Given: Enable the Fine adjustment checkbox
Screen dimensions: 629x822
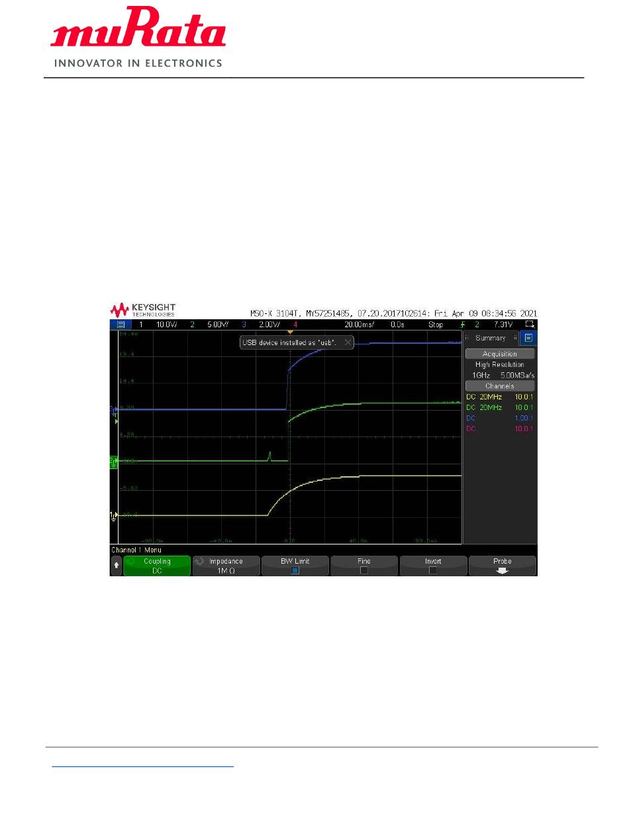Looking at the screenshot, I should point(364,570).
